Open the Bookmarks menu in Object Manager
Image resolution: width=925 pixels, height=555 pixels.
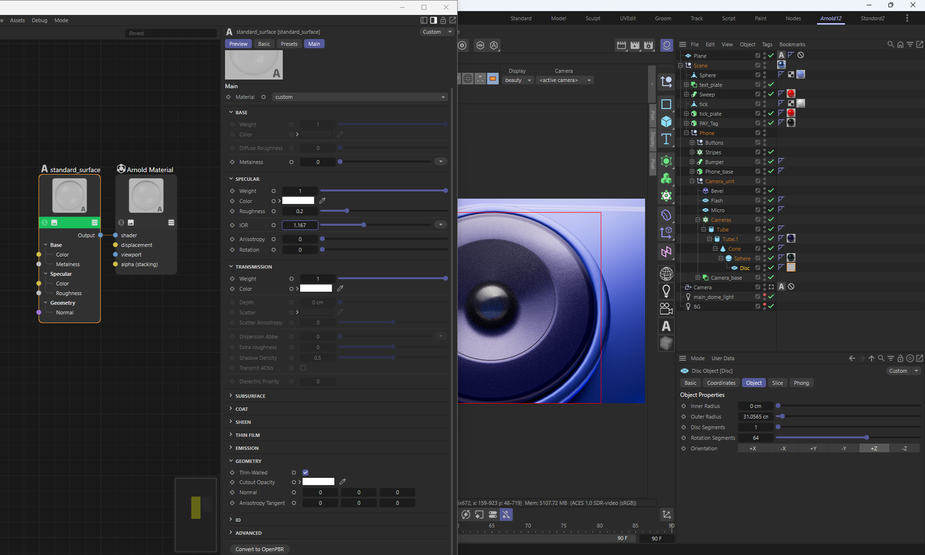pyautogui.click(x=792, y=44)
